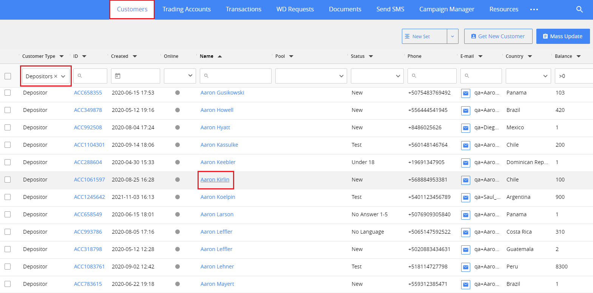Click the Phone filter search field

pyautogui.click(x=432, y=76)
